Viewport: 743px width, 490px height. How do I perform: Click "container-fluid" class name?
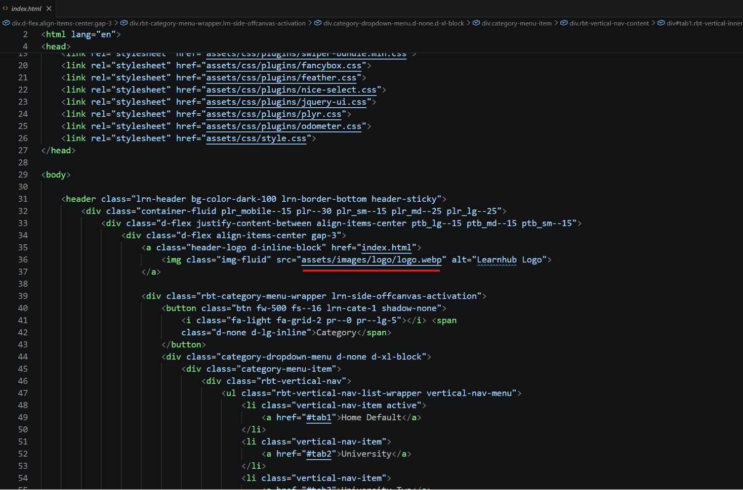pos(178,211)
